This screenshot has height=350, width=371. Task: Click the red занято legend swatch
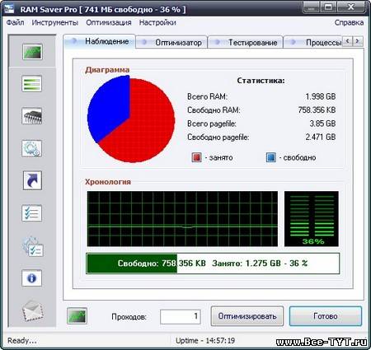click(x=196, y=157)
